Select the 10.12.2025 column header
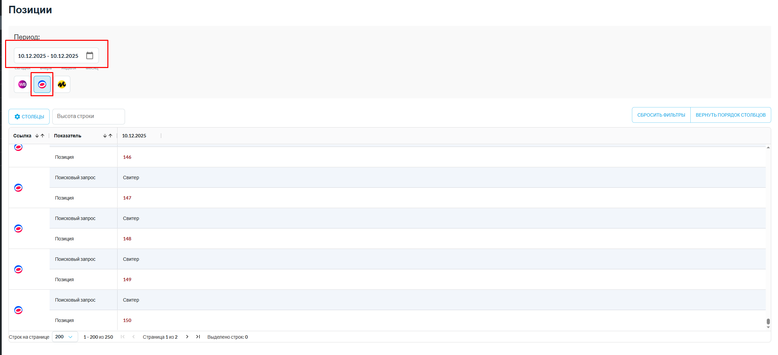Image resolution: width=778 pixels, height=355 pixels. (x=134, y=136)
